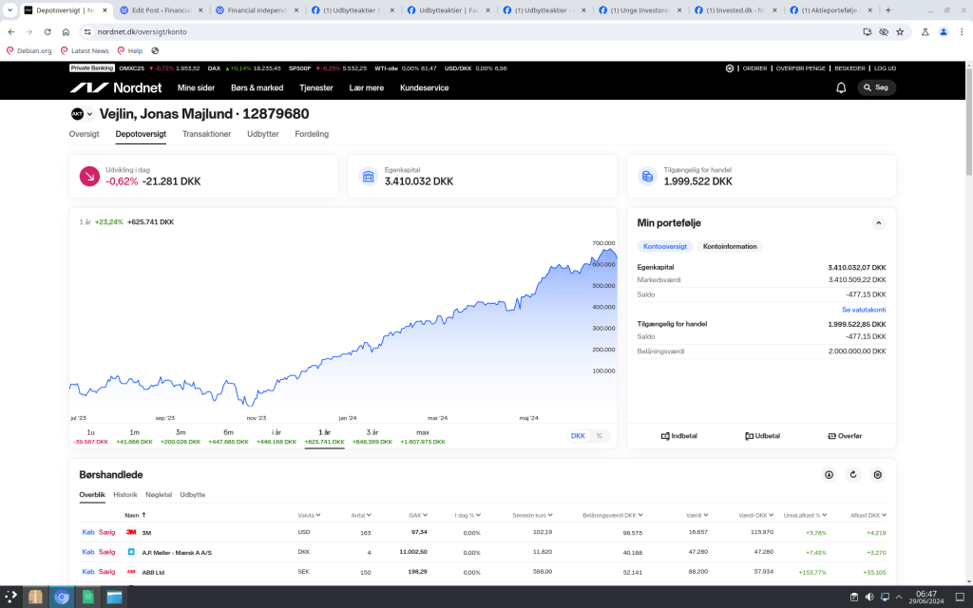The width and height of the screenshot is (973, 608).
Task: Switch to the Transaktioner tab
Action: [206, 134]
